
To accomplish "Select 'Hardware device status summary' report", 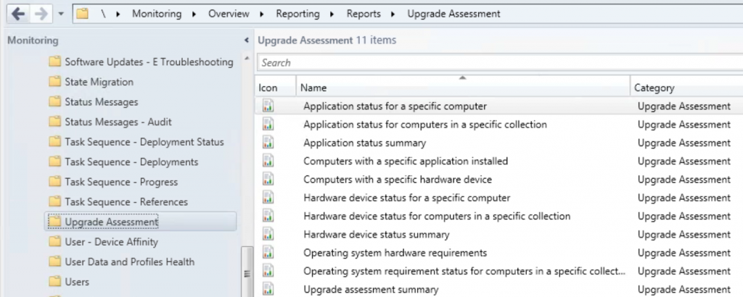I will [x=377, y=234].
